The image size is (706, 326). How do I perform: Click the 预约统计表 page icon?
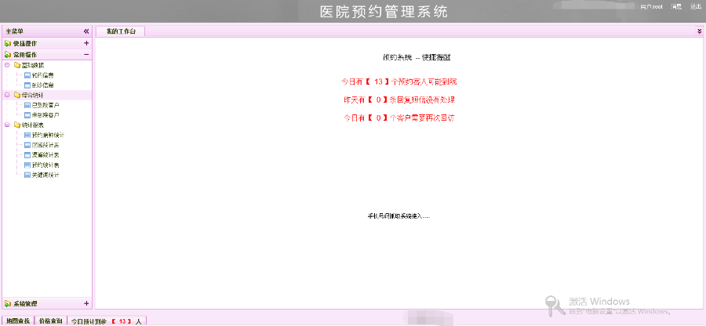point(27,165)
